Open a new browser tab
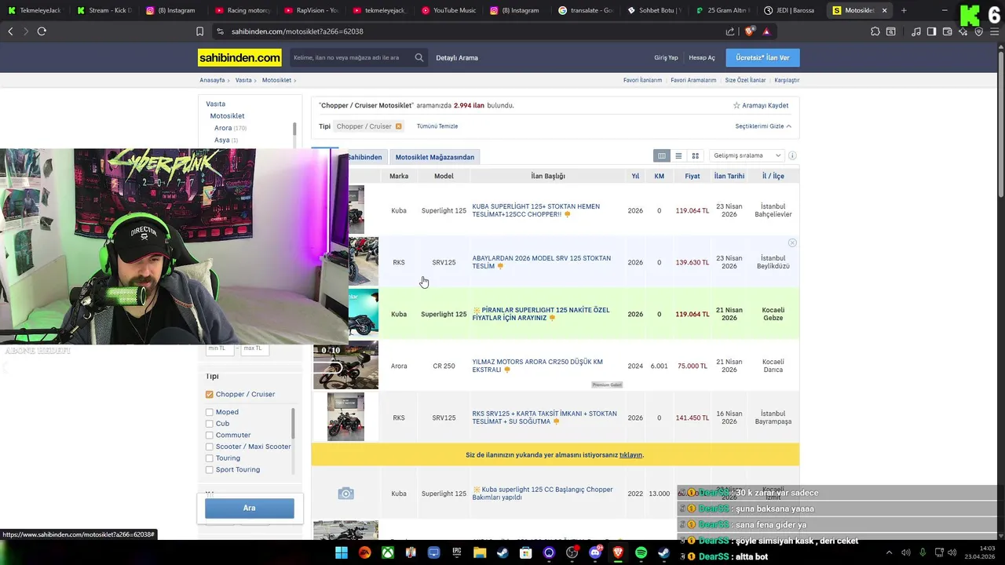The width and height of the screenshot is (1005, 565). click(904, 10)
